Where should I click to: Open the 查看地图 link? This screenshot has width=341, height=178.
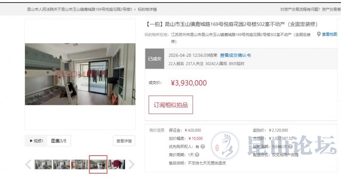(330, 34)
